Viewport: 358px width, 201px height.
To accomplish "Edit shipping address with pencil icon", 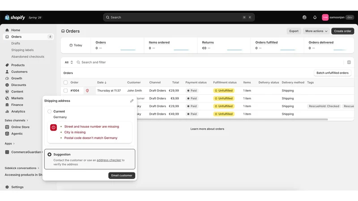I will [x=132, y=101].
